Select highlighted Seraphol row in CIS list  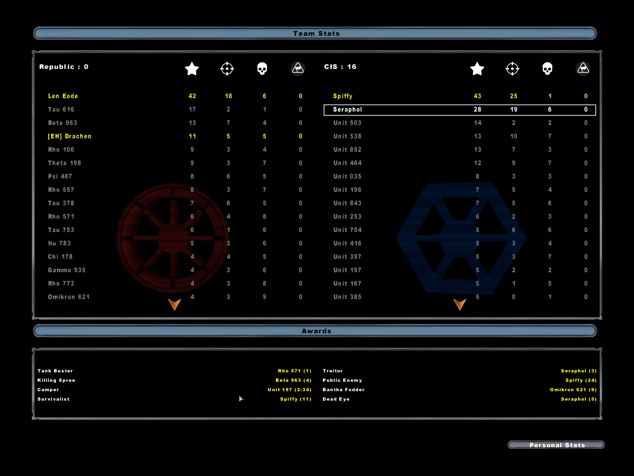(460, 110)
